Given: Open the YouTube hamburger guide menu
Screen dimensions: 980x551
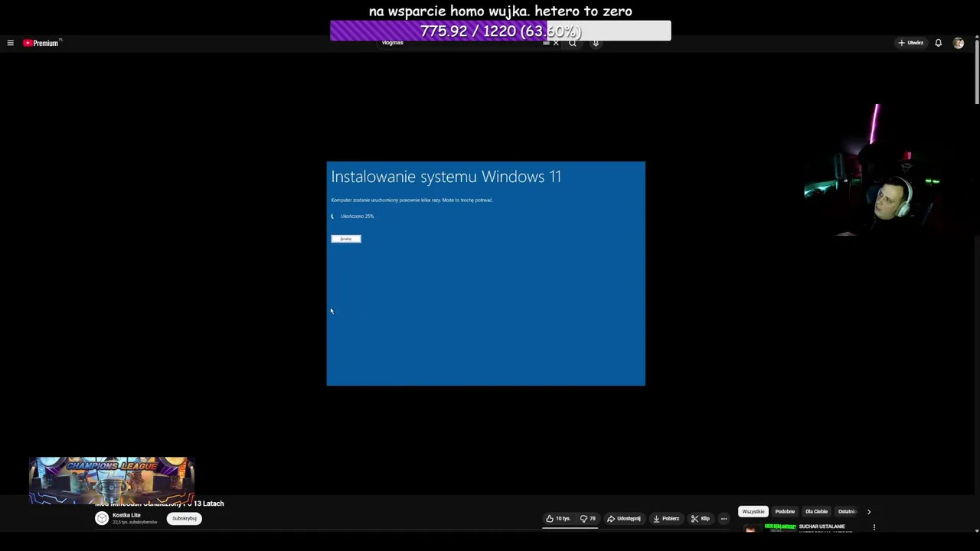Looking at the screenshot, I should [10, 43].
